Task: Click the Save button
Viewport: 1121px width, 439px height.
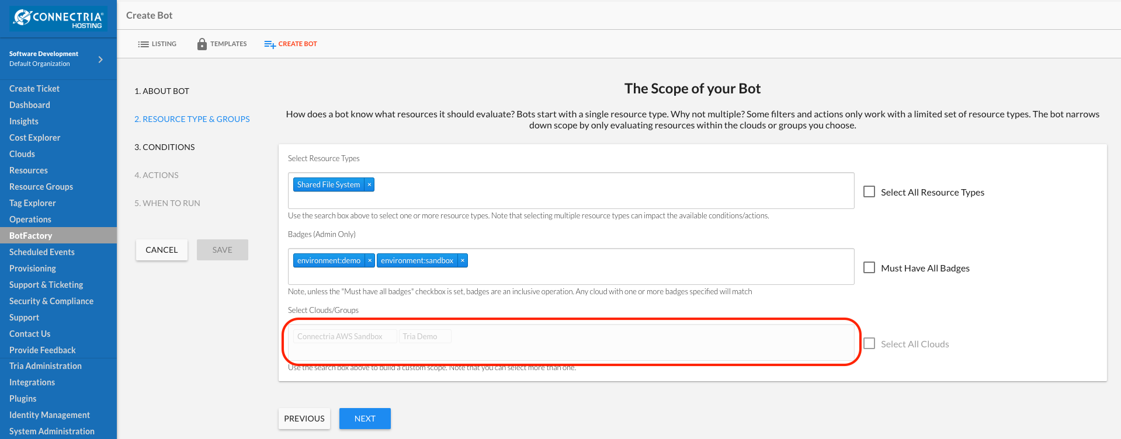Action: click(x=223, y=250)
